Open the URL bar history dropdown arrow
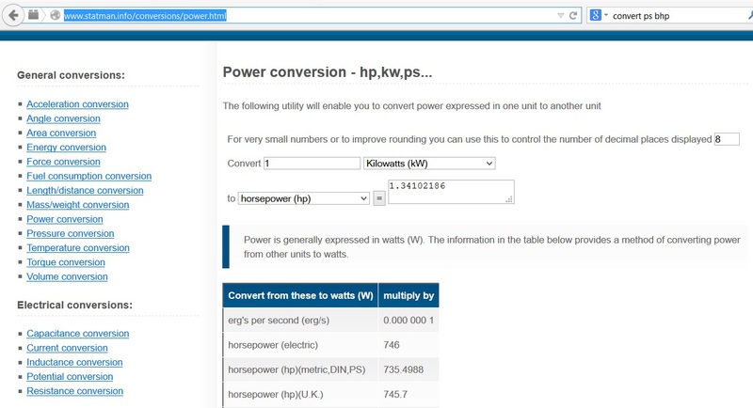Viewport: 753px width, 408px height. (x=560, y=16)
